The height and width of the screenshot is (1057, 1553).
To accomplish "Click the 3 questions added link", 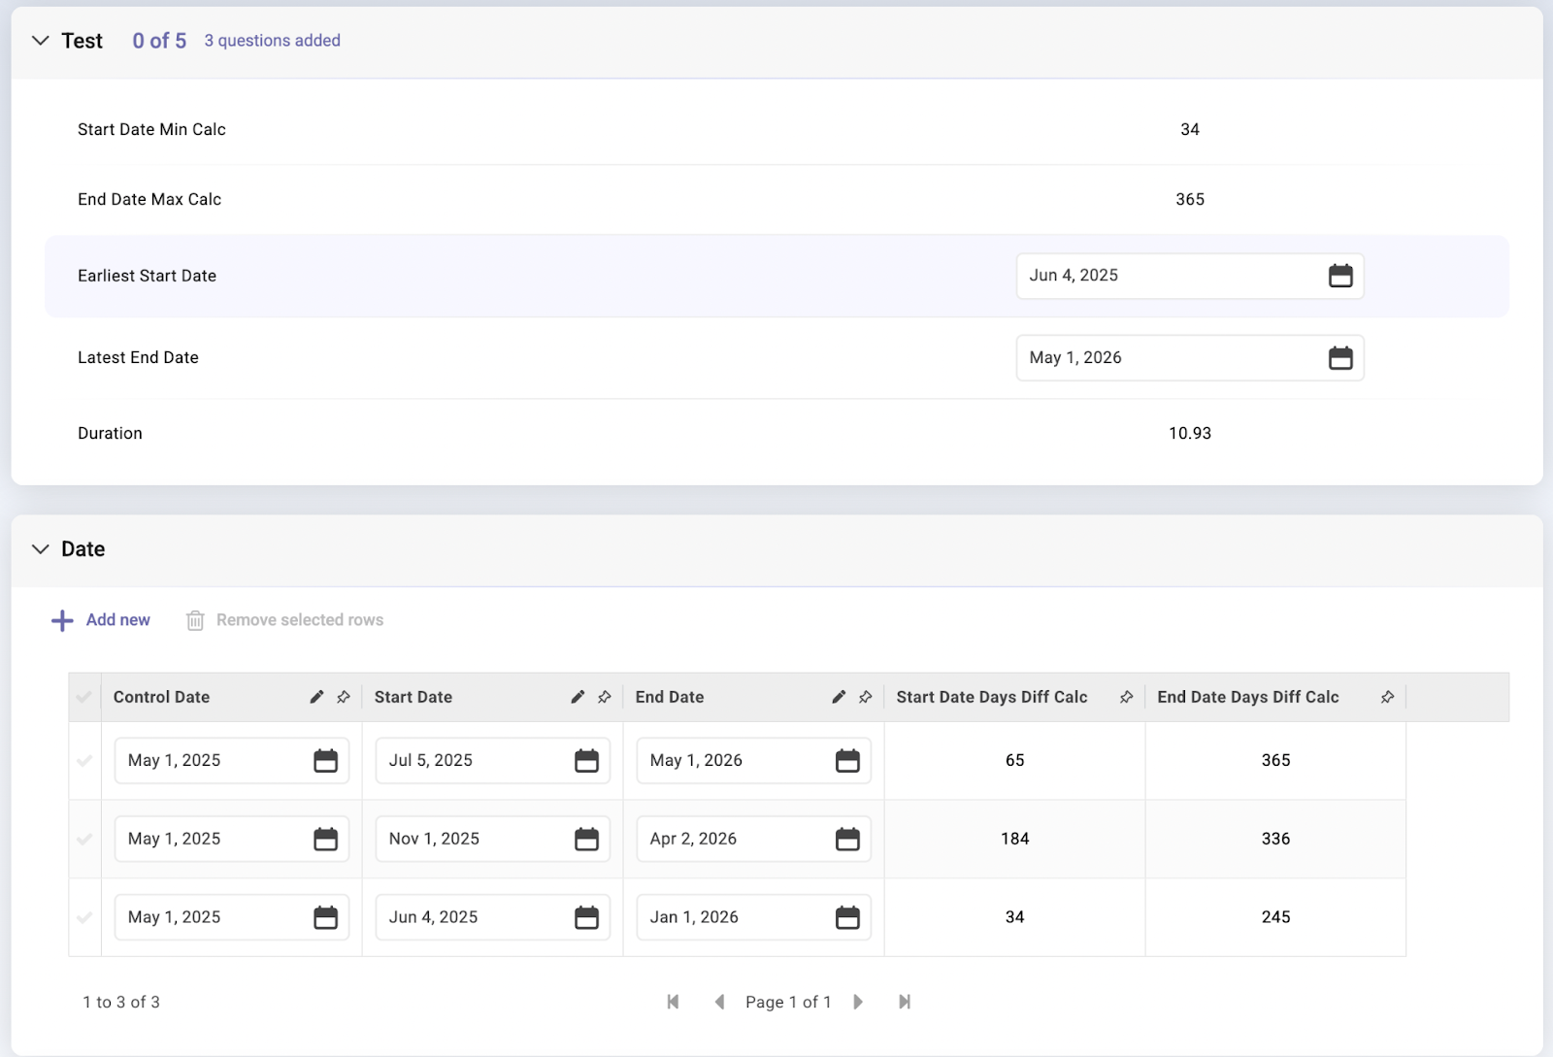I will pyautogui.click(x=272, y=41).
